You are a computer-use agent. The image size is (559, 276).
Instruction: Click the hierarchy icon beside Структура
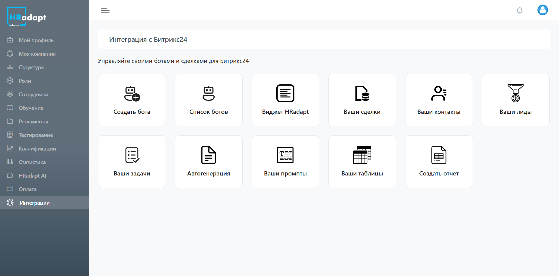pos(10,67)
